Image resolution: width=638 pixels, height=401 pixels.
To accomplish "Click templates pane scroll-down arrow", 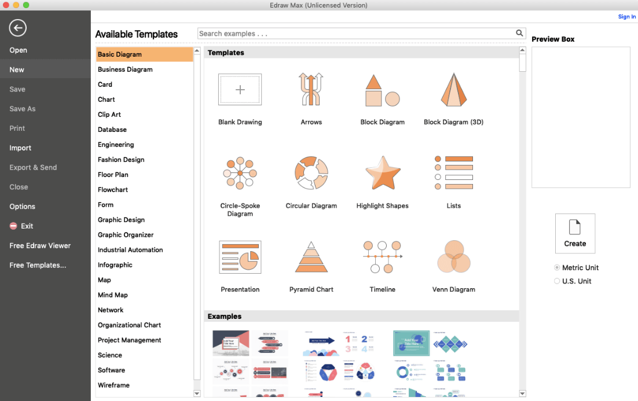I will point(522,393).
